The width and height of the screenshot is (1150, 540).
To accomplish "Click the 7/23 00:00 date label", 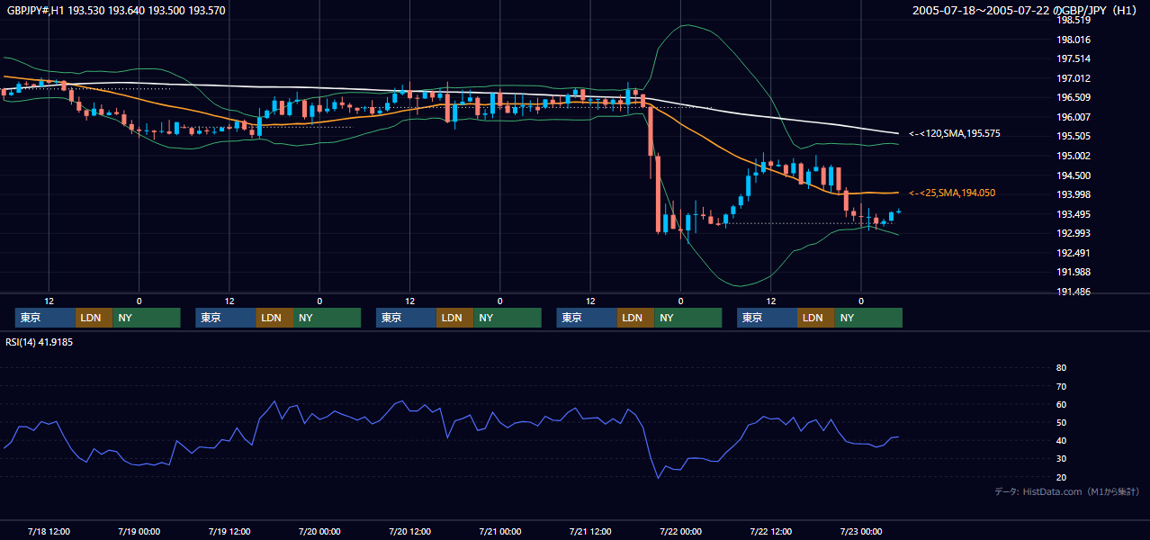I will tap(861, 531).
